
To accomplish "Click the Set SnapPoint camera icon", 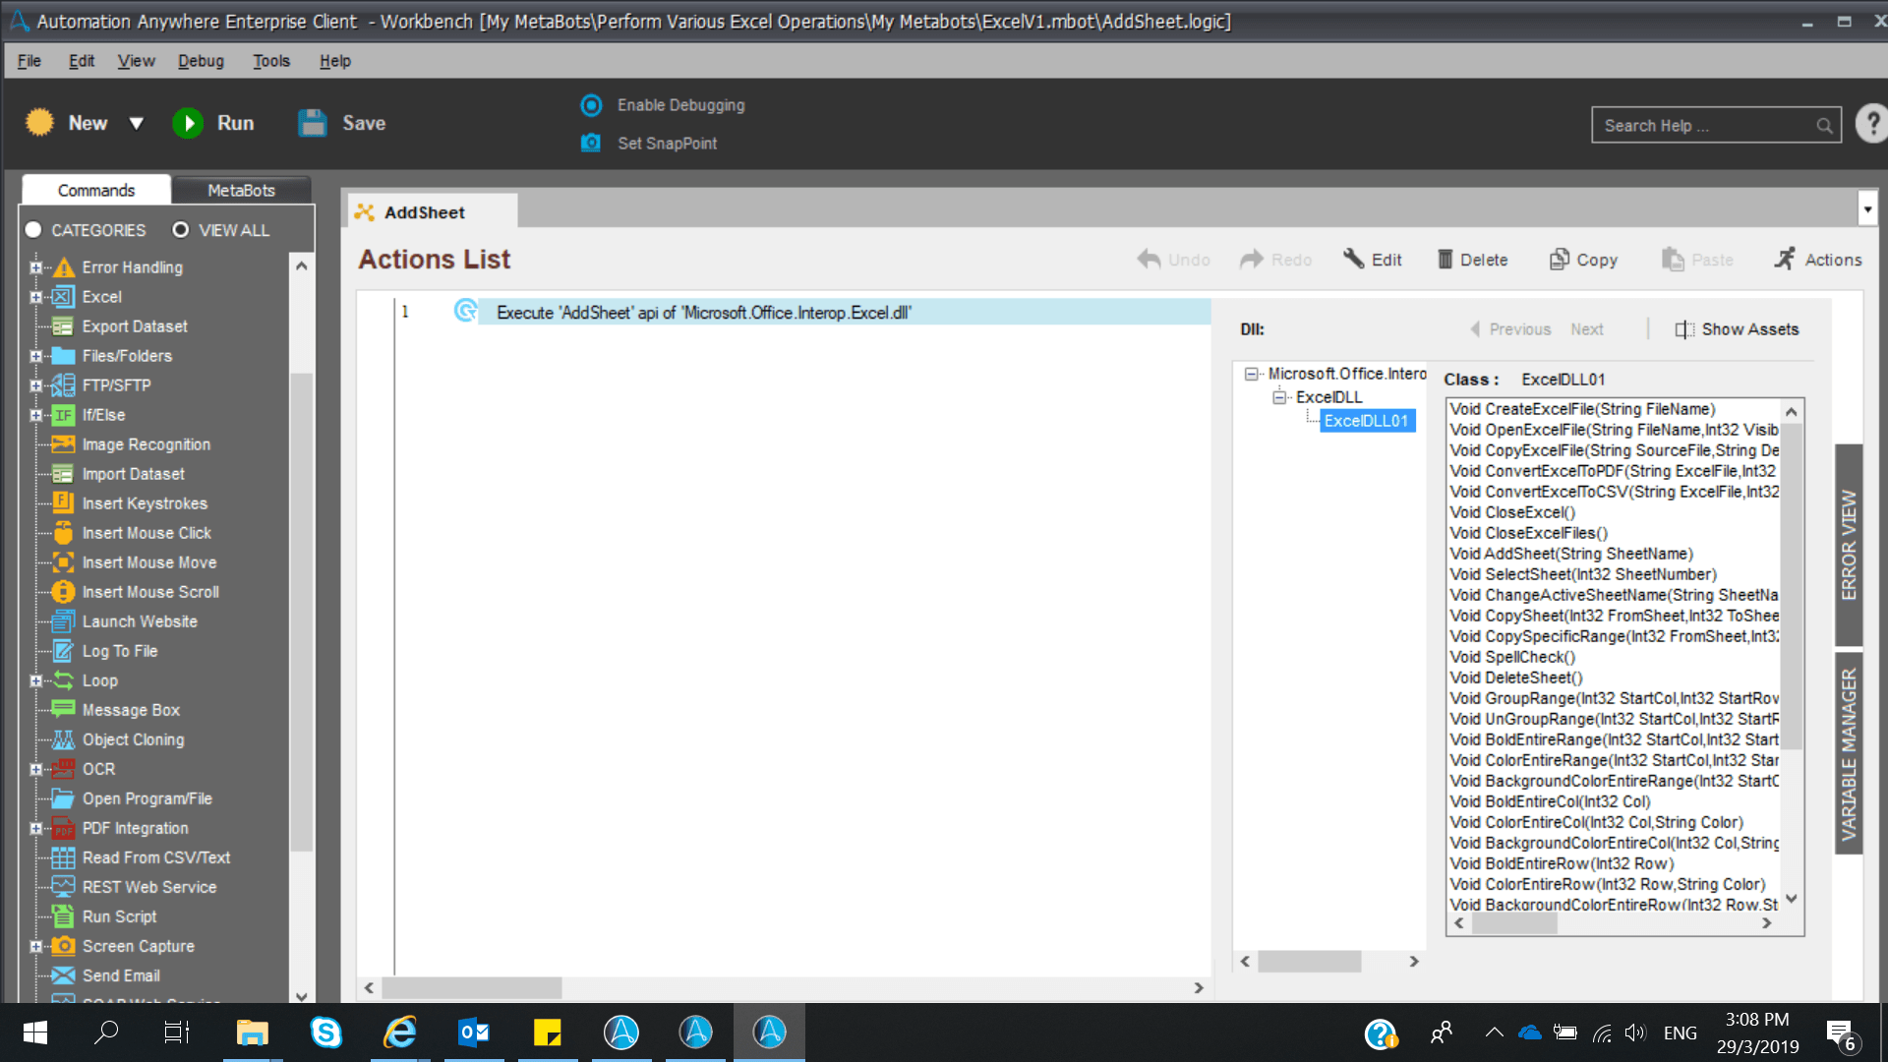I will [x=591, y=143].
